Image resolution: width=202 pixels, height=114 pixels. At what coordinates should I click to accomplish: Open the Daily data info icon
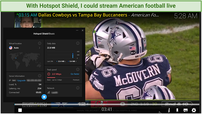pyautogui.click(x=78, y=43)
